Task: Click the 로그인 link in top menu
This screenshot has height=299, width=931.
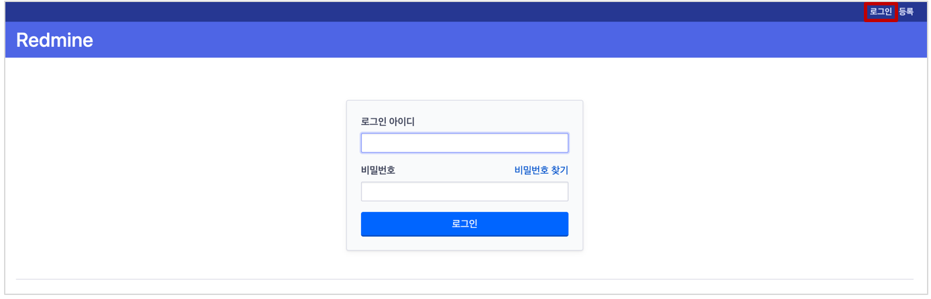Action: pos(881,11)
